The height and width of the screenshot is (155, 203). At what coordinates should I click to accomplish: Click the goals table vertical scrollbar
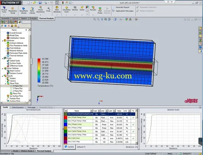click(x=137, y=126)
